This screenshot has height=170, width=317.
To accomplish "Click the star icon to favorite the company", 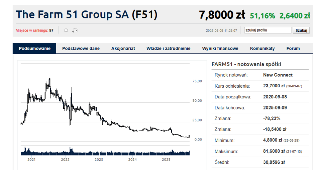I will 66,30.
